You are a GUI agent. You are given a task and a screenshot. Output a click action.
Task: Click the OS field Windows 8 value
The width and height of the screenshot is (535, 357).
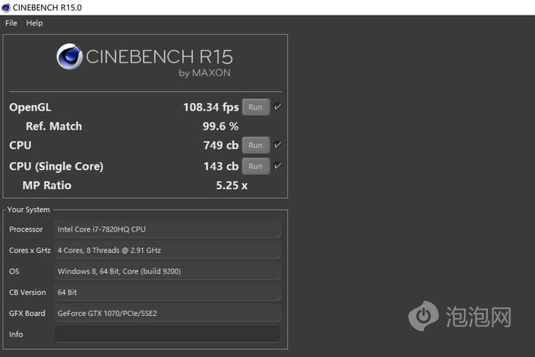(x=168, y=271)
